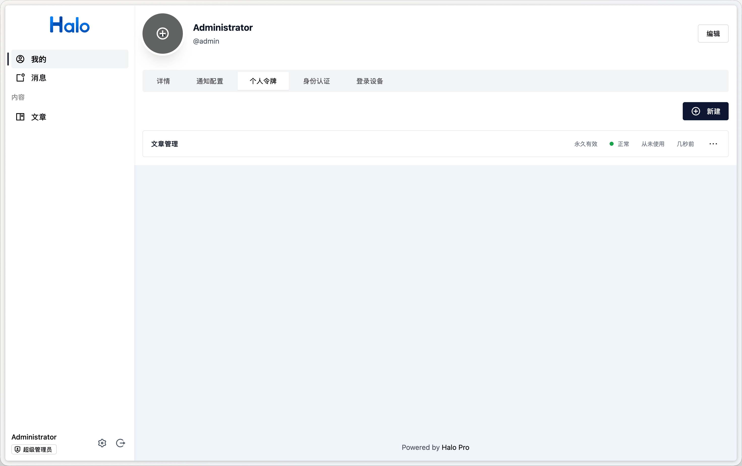Click the 几秒前 creation time label
Image resolution: width=742 pixels, height=466 pixels.
click(x=685, y=144)
